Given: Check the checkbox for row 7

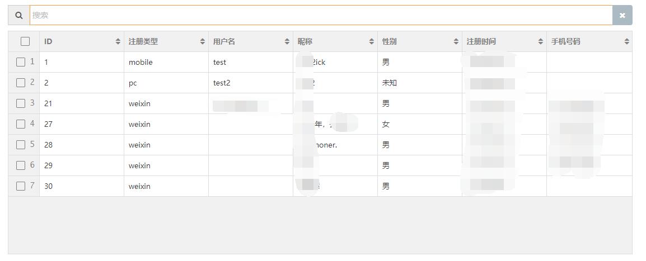Looking at the screenshot, I should [x=21, y=186].
